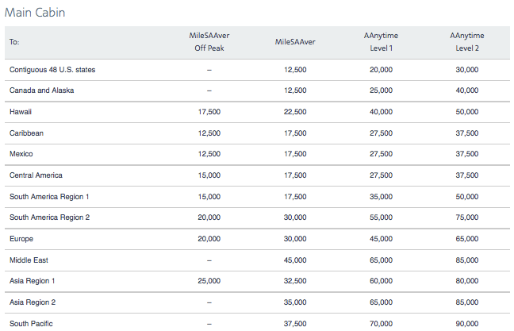The image size is (514, 331).
Task: Click South America Region 2 label
Action: tap(49, 217)
